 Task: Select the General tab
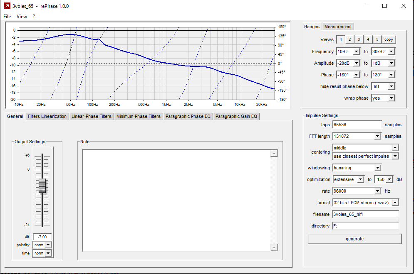click(x=15, y=116)
